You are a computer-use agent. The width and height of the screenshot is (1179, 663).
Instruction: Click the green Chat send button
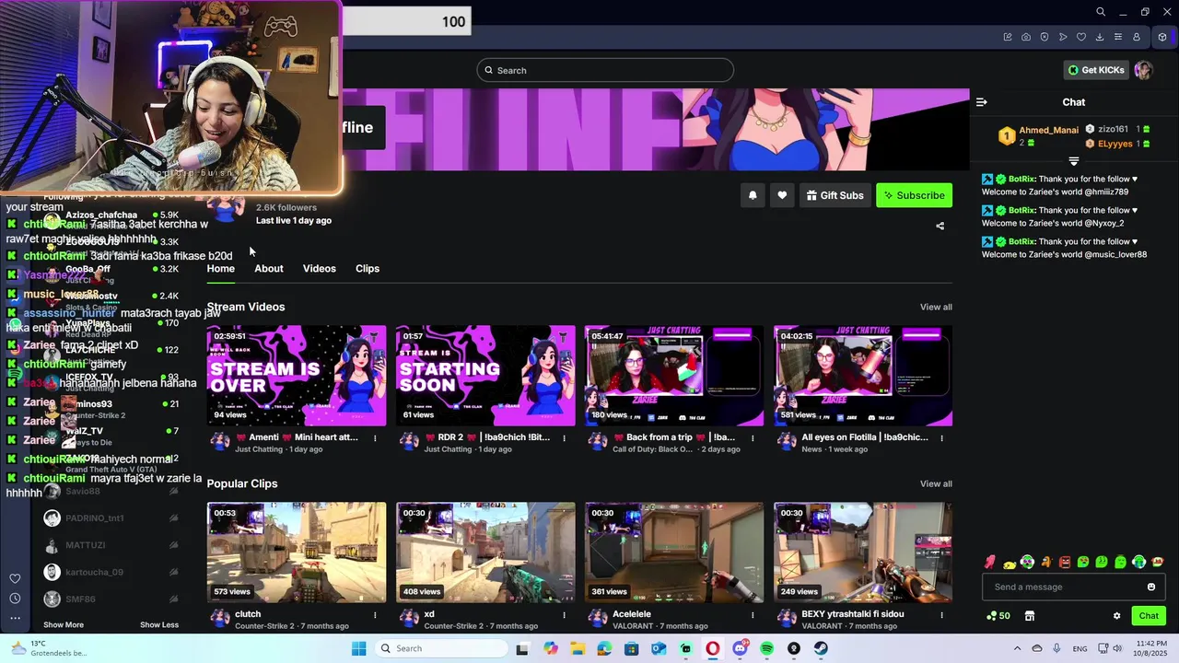1149,616
